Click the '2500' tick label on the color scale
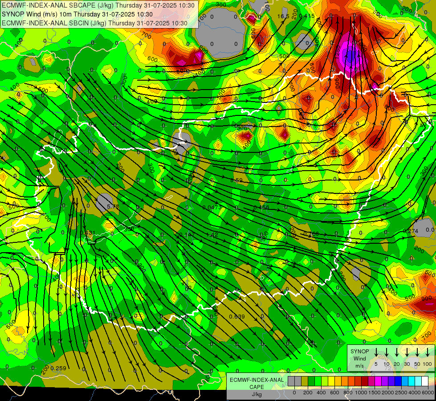The width and height of the screenshot is (436, 401). tap(401, 393)
